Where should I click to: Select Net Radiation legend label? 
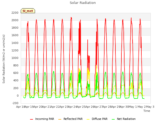[x=126, y=119]
